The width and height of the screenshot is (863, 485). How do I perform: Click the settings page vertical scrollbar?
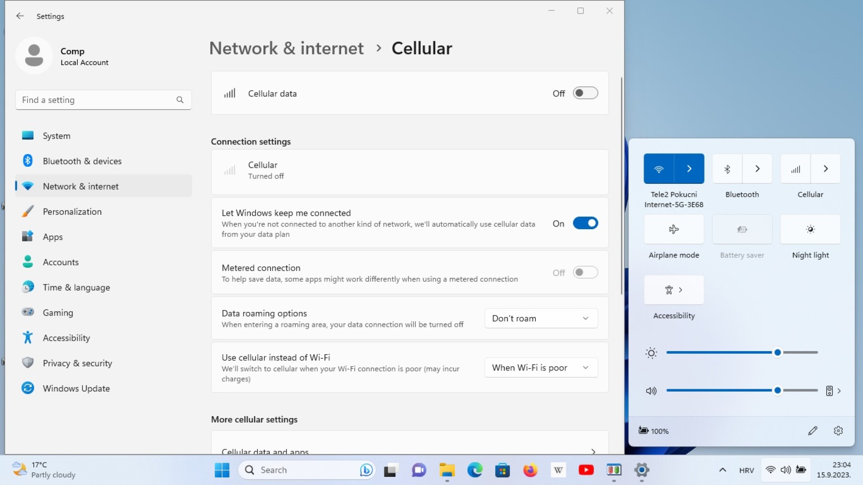[622, 186]
